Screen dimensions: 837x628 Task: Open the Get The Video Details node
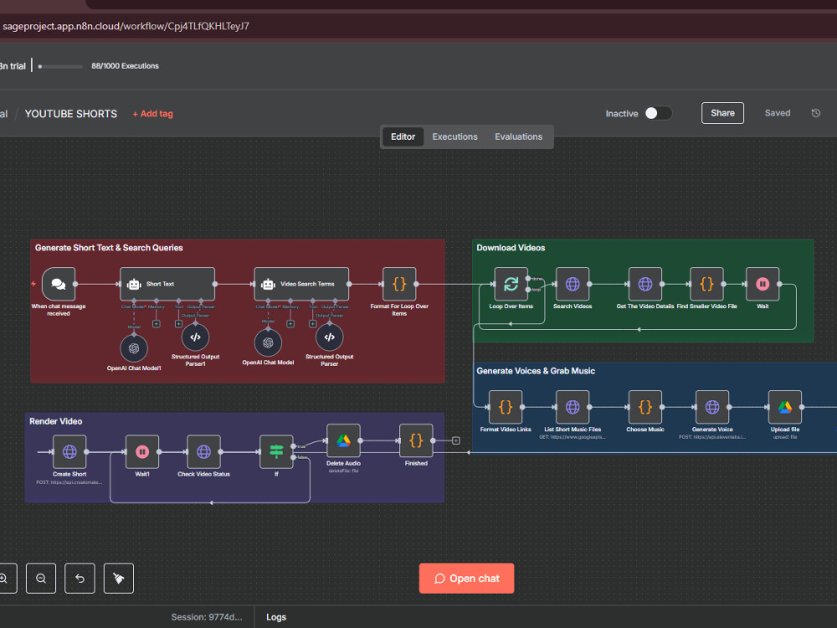645,284
